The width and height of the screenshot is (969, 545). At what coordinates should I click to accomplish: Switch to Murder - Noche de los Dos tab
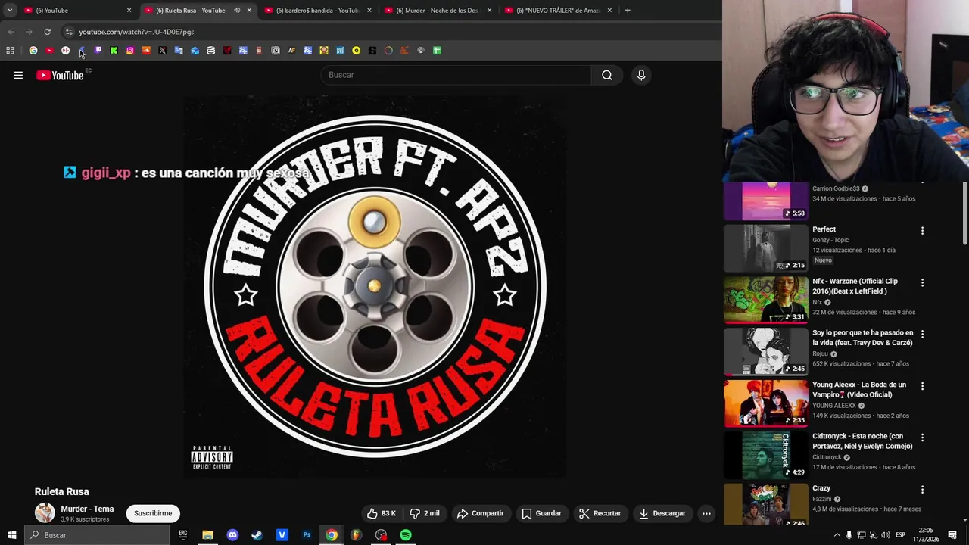(x=437, y=11)
